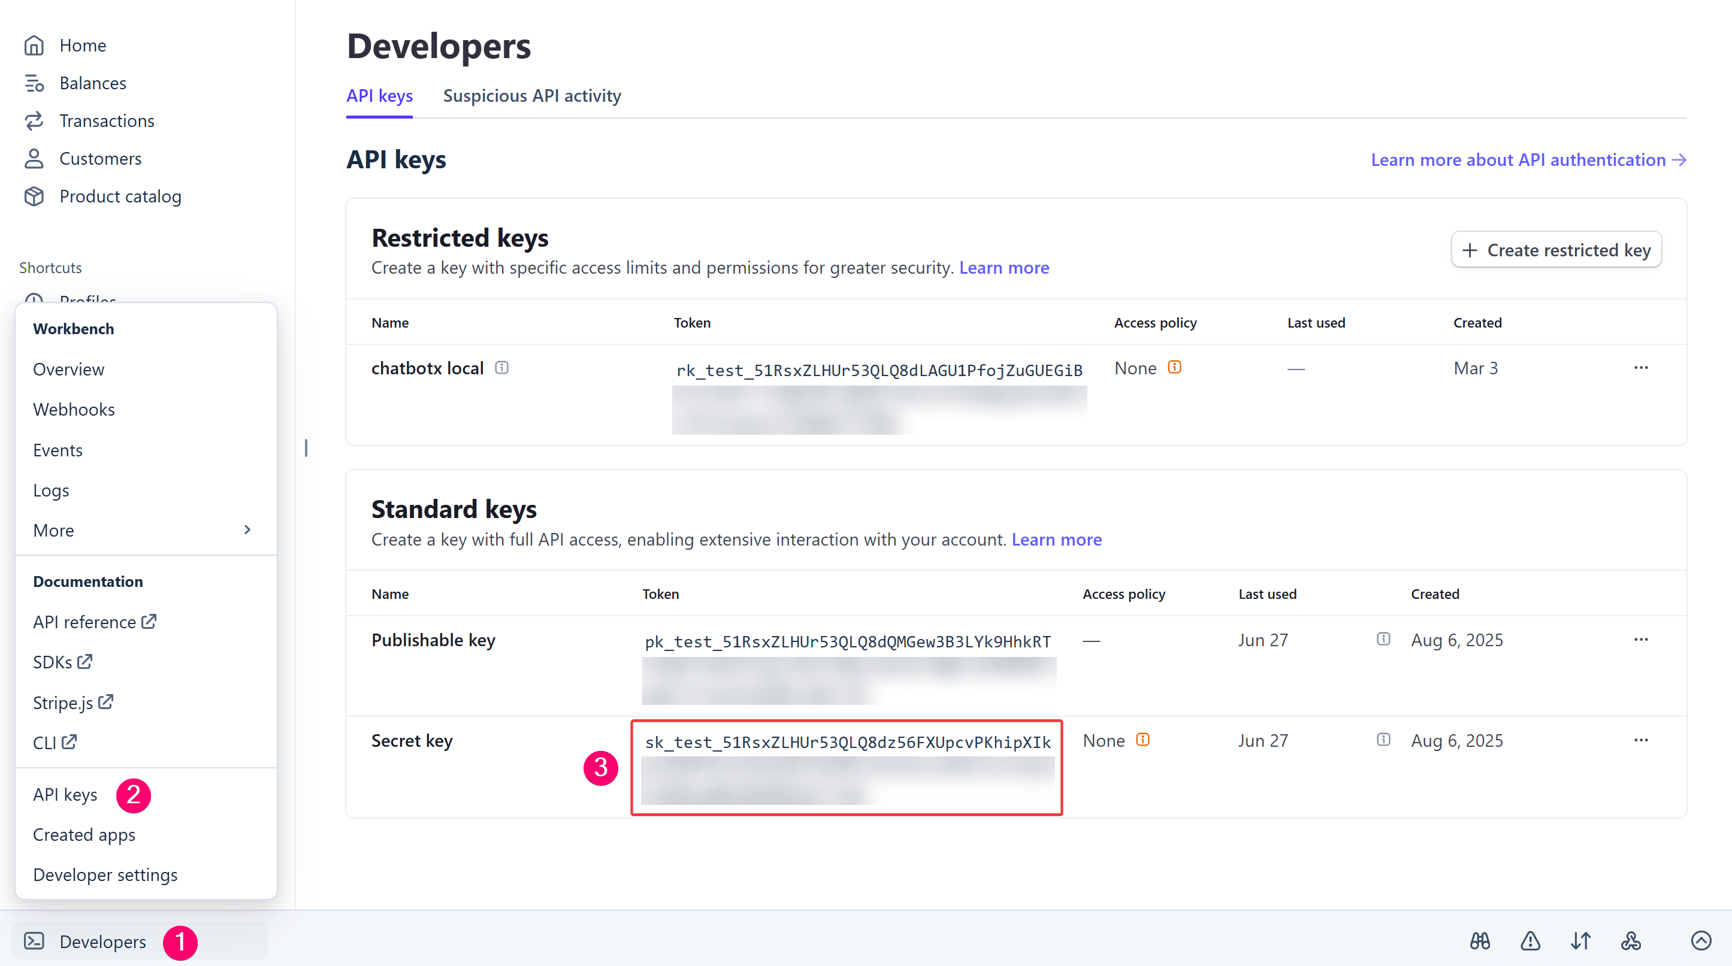The height and width of the screenshot is (966, 1732).
Task: Click the Developers terminal icon
Action: [x=34, y=941]
